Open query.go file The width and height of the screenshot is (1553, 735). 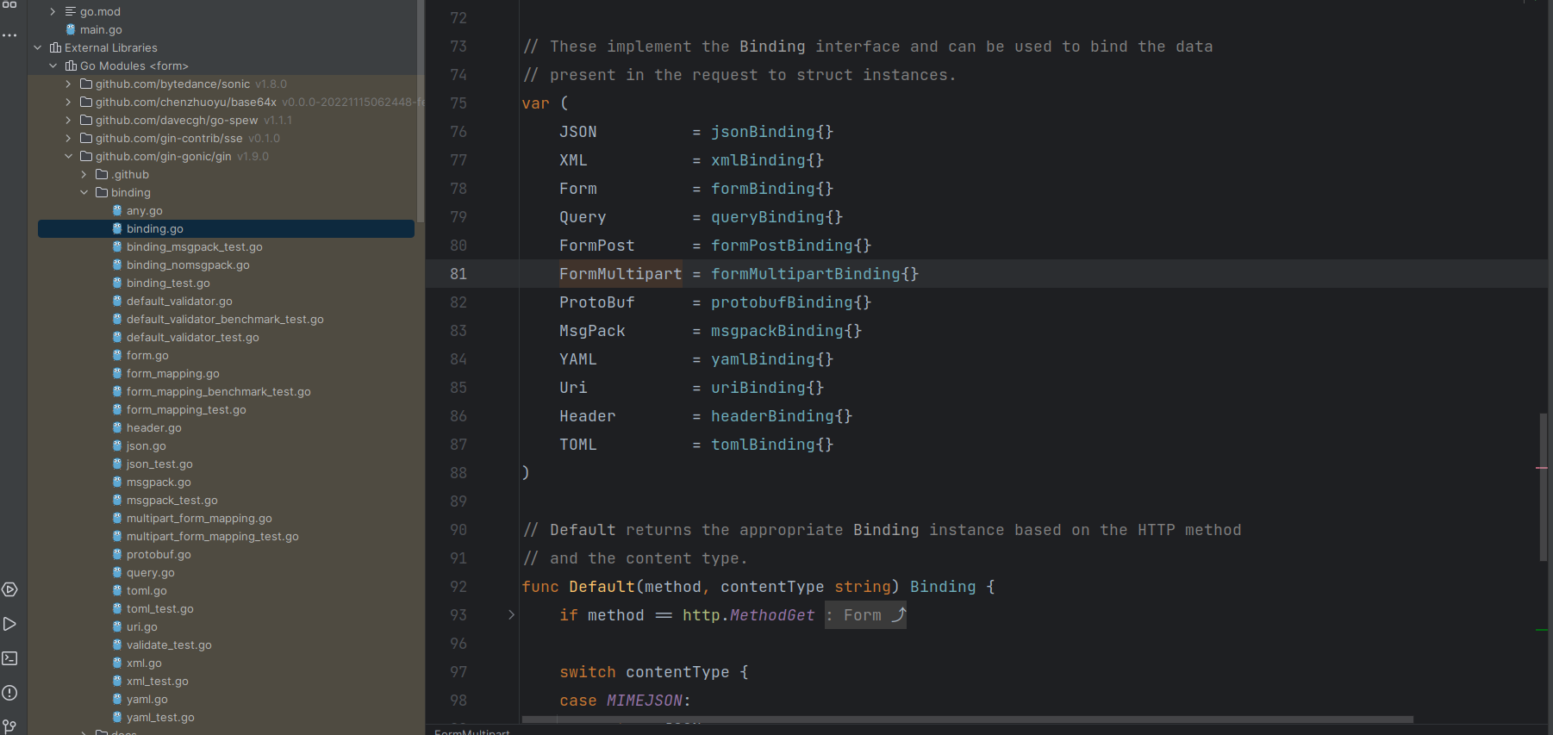(150, 572)
